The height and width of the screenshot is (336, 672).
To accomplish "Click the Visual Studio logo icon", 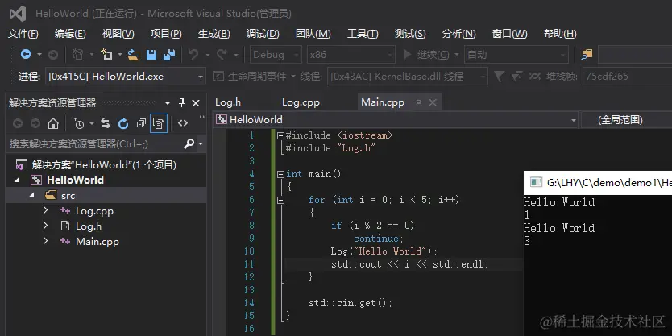I will [x=18, y=13].
